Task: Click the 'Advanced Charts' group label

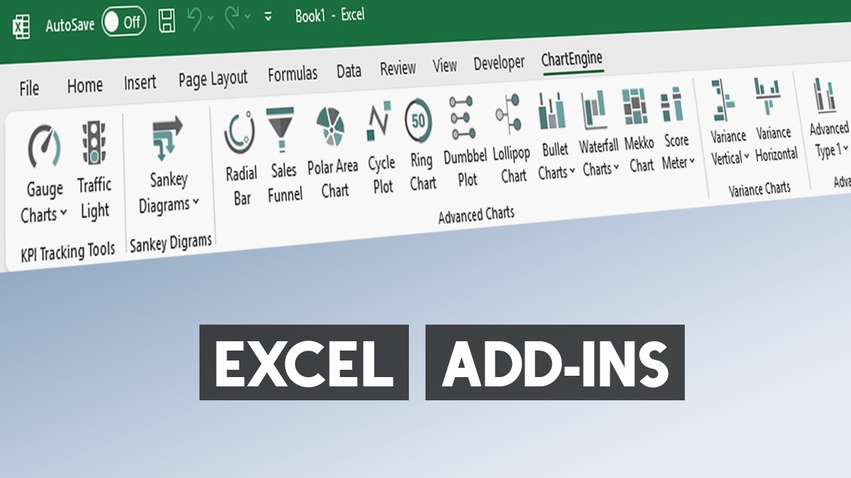Action: (476, 214)
